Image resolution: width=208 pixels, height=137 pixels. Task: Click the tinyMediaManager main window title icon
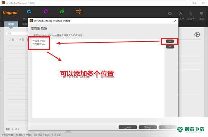3,3
